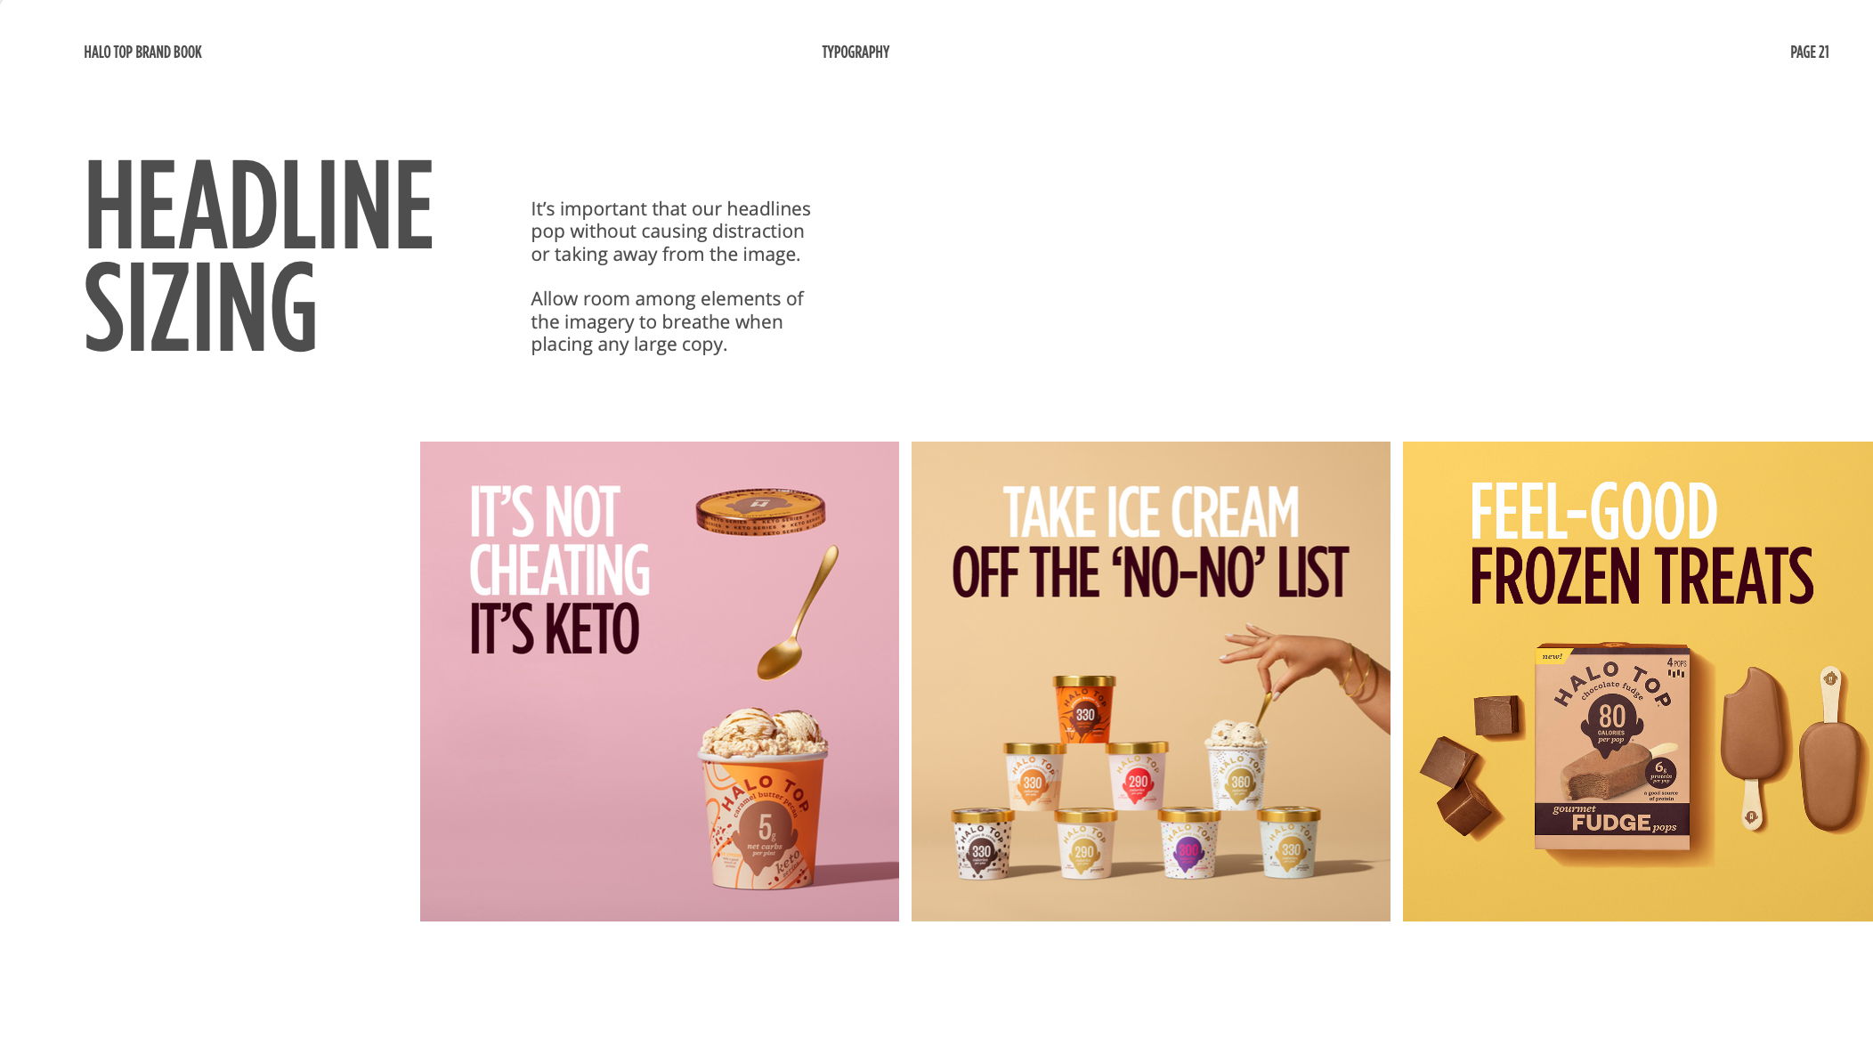Select the TYPOGRAPHY section title
The width and height of the screenshot is (1873, 1047).
tap(855, 53)
